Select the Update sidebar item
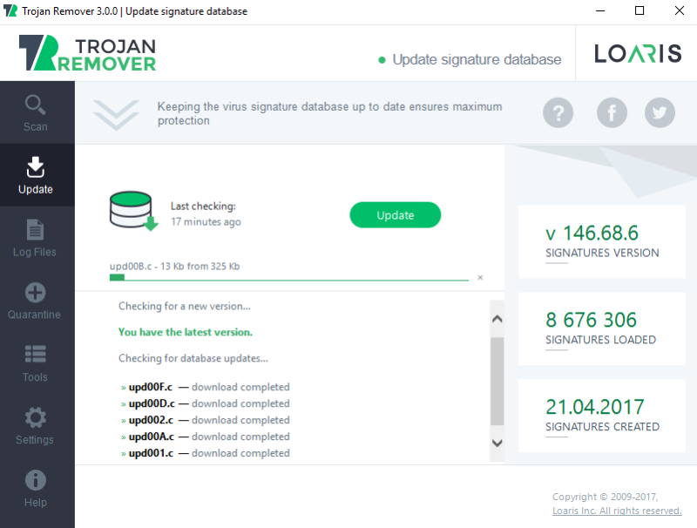Image resolution: width=697 pixels, height=528 pixels. point(36,175)
